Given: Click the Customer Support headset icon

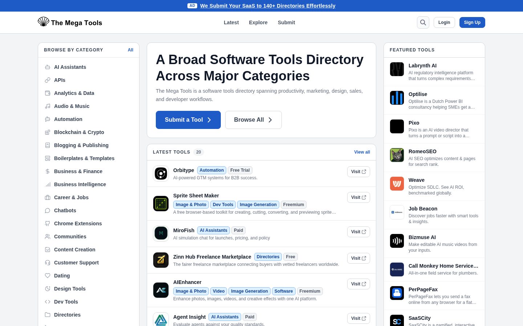Looking at the screenshot, I should coord(48,263).
